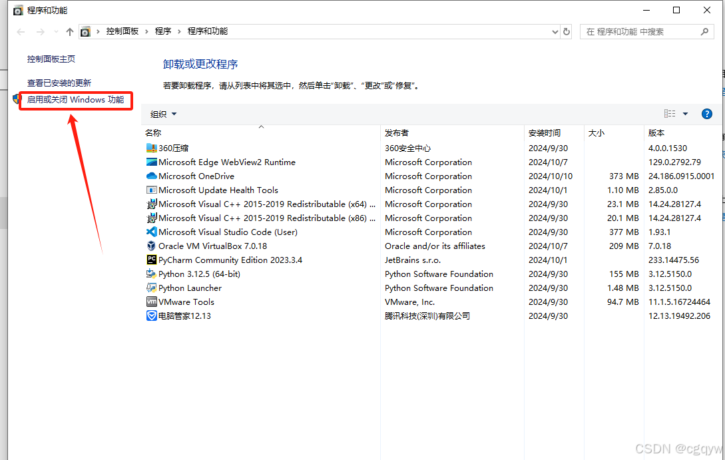Click the Microsoft Update Health Tools icon
Screen dimensions: 725x460
click(151, 190)
